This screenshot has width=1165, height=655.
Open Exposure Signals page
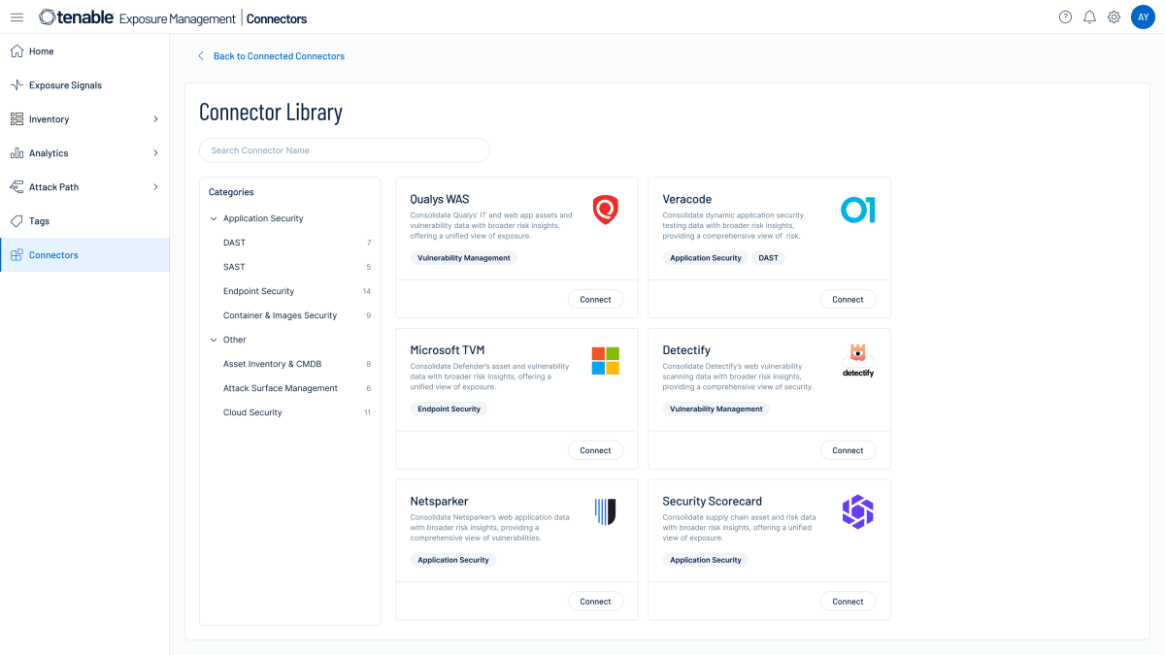tap(84, 85)
